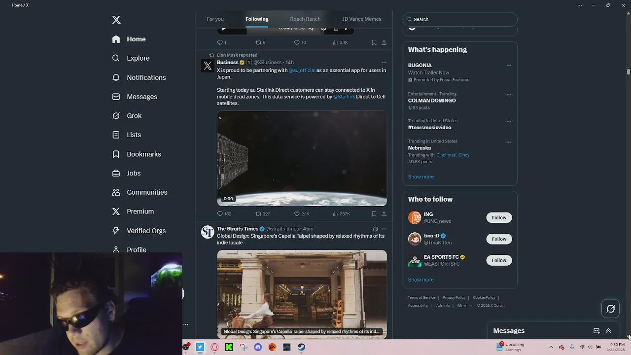Open the Capella Taipei article image
This screenshot has width=631, height=355.
302,294
